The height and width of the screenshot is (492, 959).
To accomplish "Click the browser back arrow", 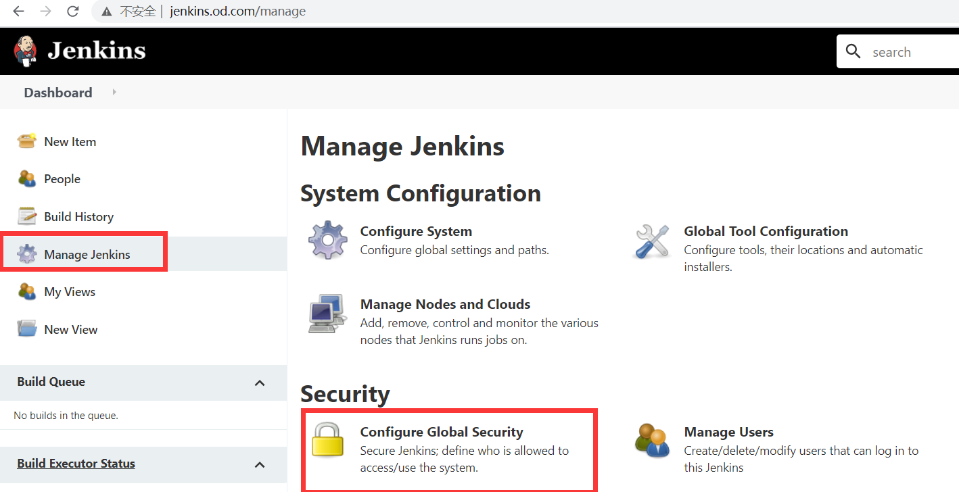I will coord(19,11).
